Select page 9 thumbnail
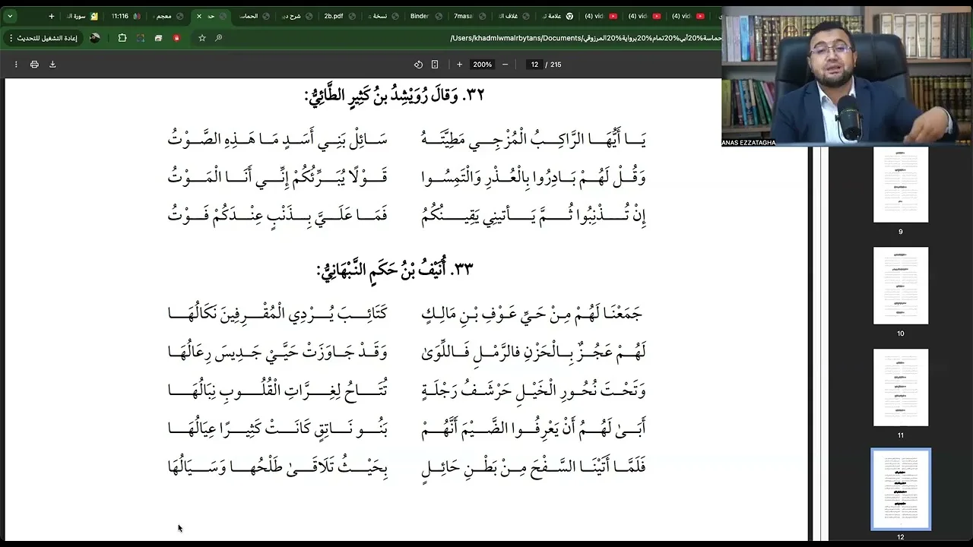The height and width of the screenshot is (547, 973). coord(901,184)
